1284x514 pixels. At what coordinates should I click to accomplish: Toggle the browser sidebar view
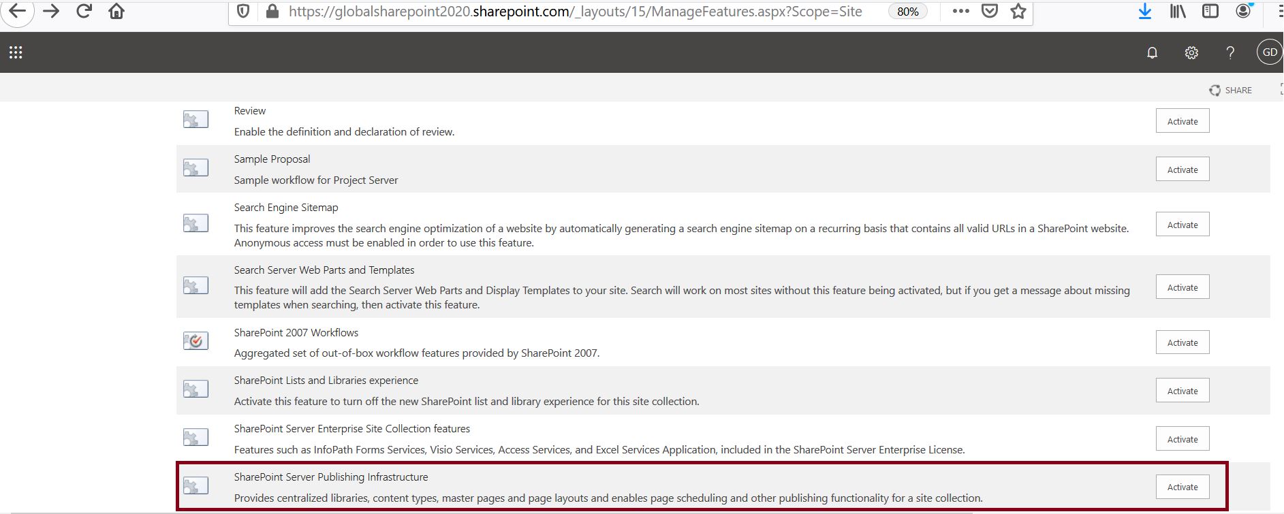[x=1210, y=11]
